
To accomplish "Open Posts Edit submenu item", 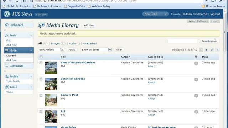I will point(9,40).
